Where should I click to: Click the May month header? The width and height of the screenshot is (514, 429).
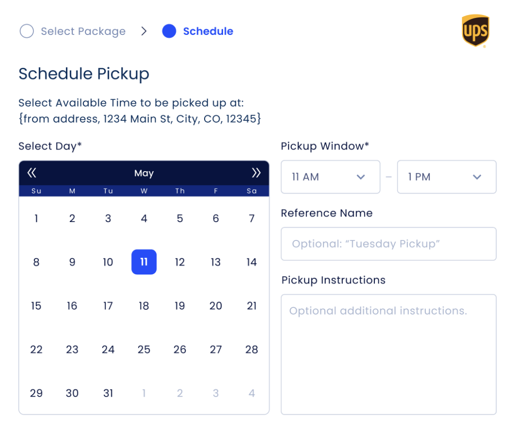144,173
